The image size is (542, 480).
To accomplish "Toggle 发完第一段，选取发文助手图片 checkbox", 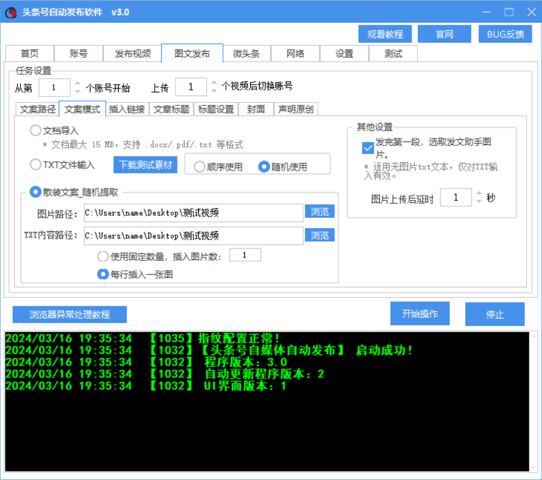I will pos(368,148).
